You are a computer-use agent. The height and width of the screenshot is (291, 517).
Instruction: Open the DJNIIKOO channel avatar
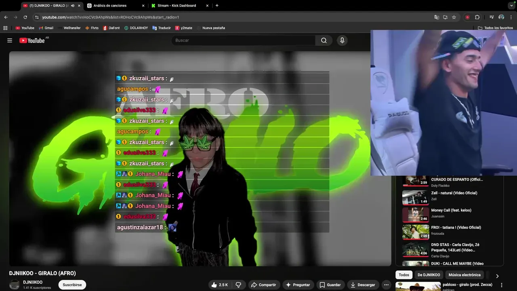15,285
